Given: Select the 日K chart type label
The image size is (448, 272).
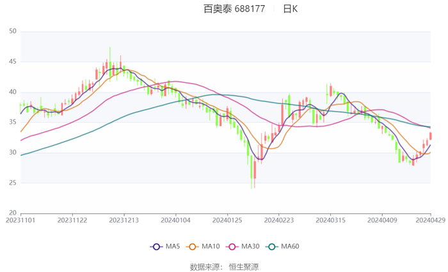Looking at the screenshot, I should tap(290, 9).
